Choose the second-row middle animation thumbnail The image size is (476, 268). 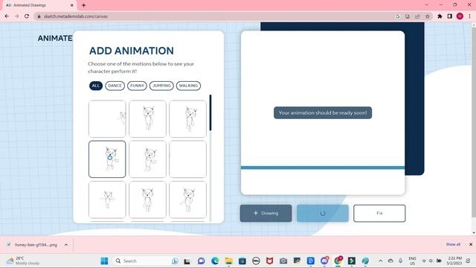pyautogui.click(x=147, y=159)
